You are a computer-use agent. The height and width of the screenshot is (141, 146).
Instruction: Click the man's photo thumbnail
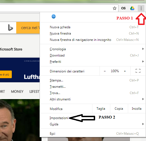click(20, 120)
